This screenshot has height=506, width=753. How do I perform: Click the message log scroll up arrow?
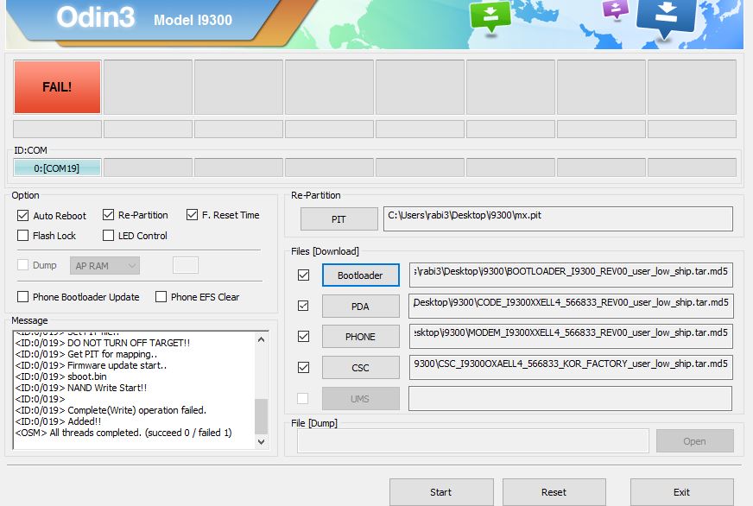(x=262, y=339)
